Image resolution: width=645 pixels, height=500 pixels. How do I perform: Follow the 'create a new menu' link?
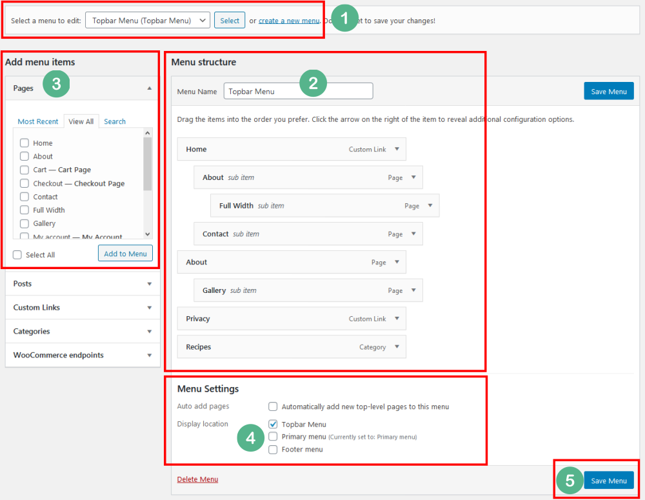pyautogui.click(x=289, y=21)
